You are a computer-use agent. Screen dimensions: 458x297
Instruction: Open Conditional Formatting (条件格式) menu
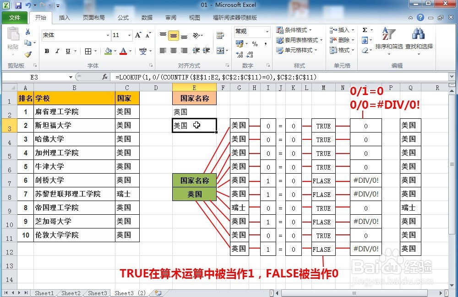coord(294,30)
